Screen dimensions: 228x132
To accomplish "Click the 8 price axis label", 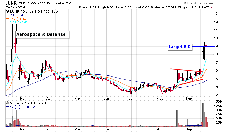I will pos(217,54).
